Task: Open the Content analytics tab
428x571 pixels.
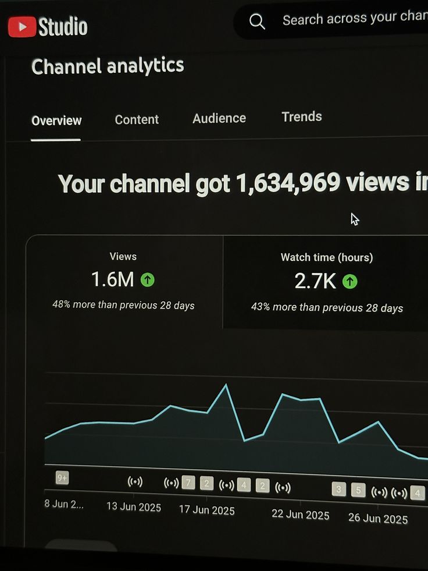Action: click(x=137, y=119)
